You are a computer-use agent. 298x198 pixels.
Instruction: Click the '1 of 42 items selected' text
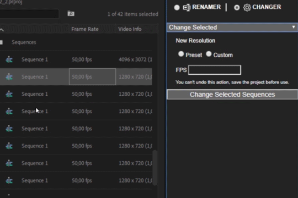[x=133, y=14]
